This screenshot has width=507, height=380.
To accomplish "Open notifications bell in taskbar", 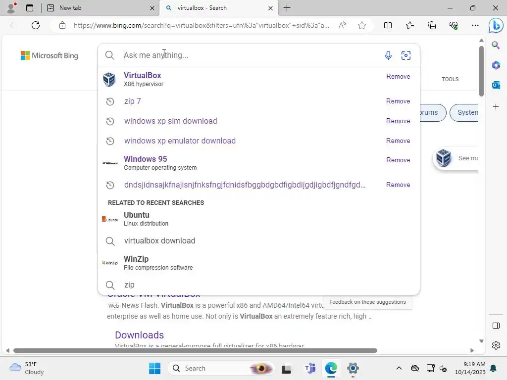I will [x=494, y=368].
